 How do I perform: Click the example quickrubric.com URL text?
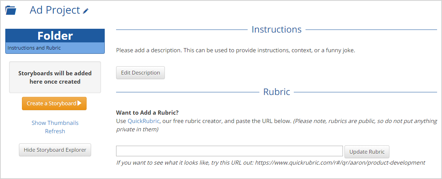coord(340,163)
